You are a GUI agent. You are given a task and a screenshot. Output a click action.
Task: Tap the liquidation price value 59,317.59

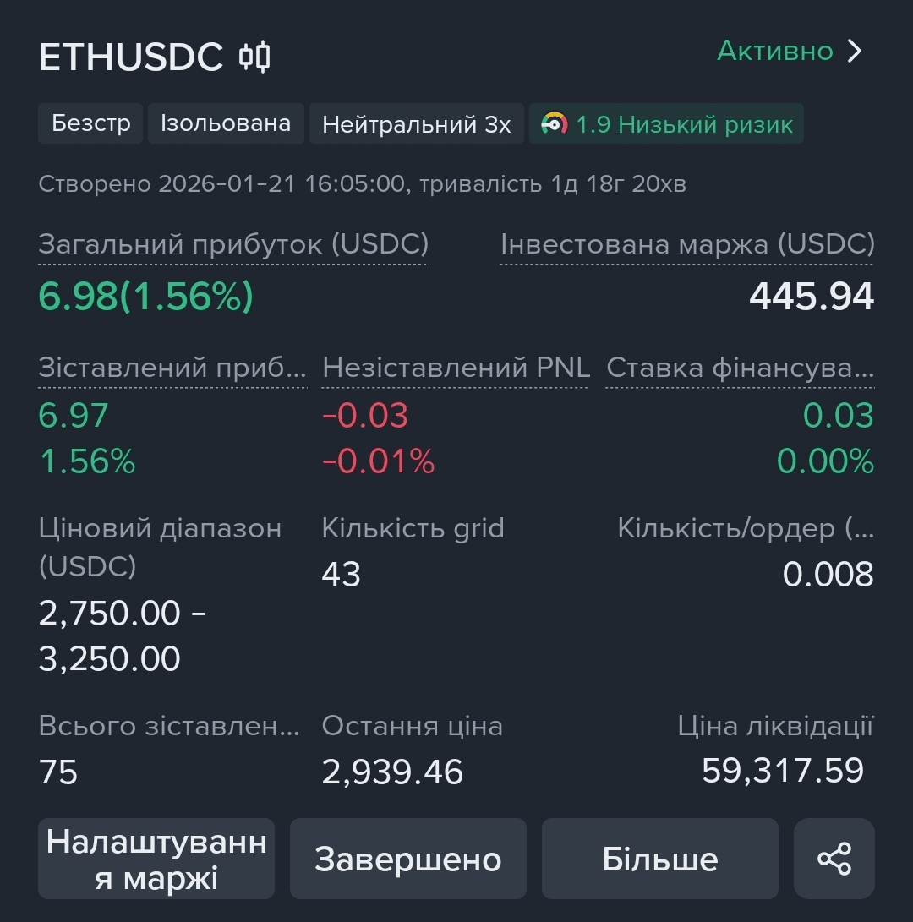click(x=783, y=771)
